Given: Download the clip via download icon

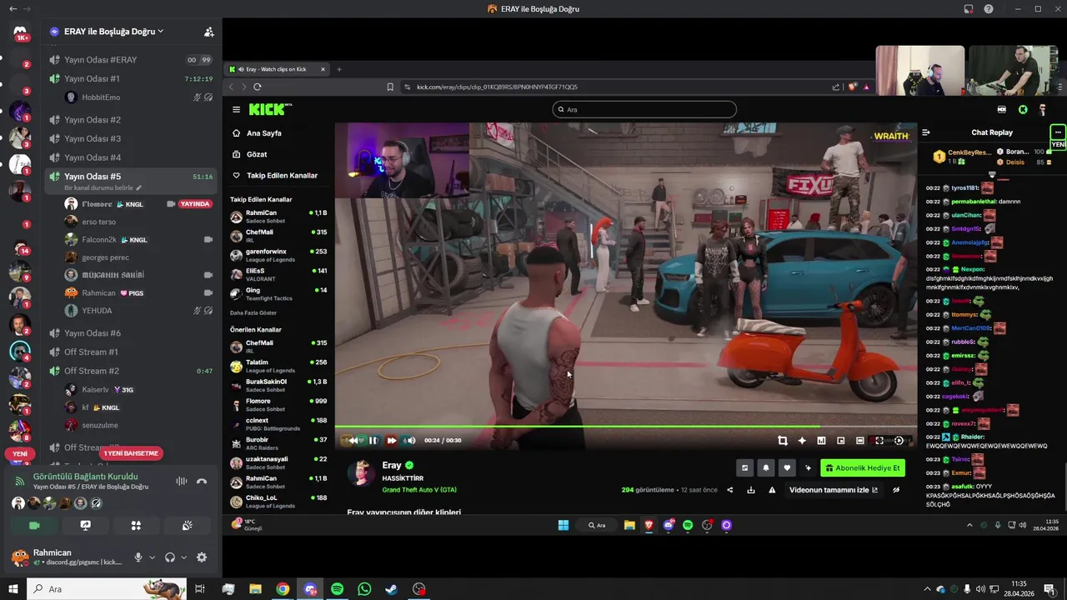Looking at the screenshot, I should pos(750,490).
